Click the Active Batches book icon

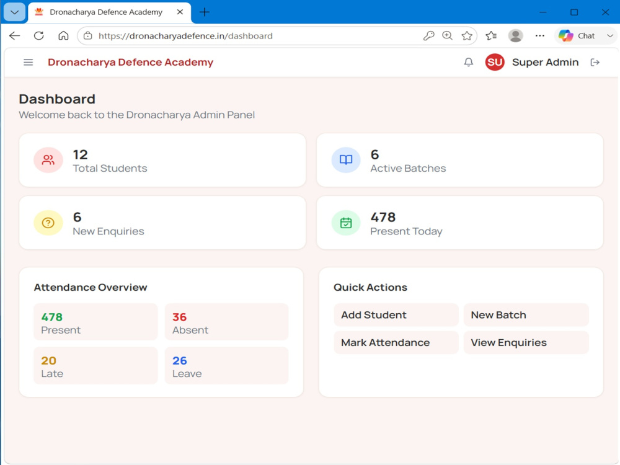coord(346,160)
